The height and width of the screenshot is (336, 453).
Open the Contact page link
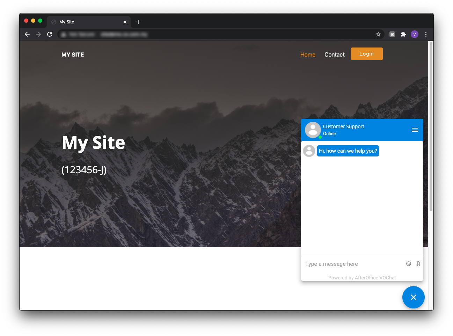(x=334, y=54)
